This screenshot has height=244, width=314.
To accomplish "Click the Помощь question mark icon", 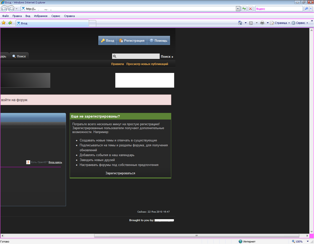I will (x=151, y=40).
